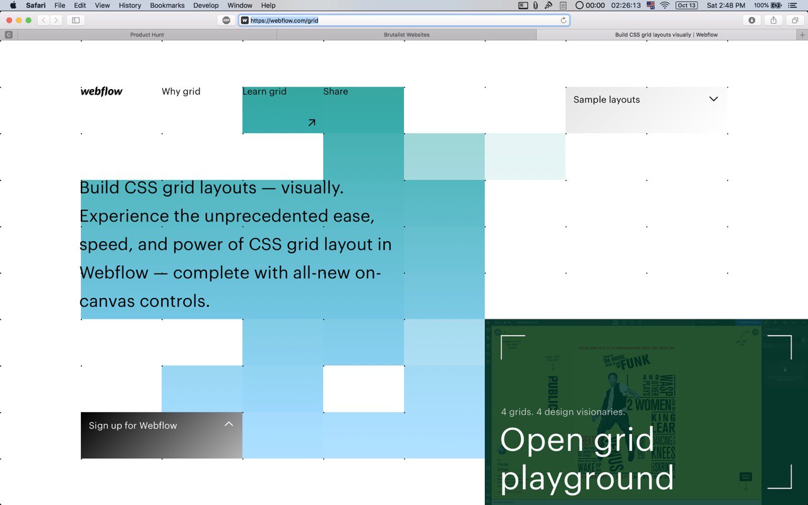Click the clipboard note menu bar icon

pyautogui.click(x=563, y=5)
